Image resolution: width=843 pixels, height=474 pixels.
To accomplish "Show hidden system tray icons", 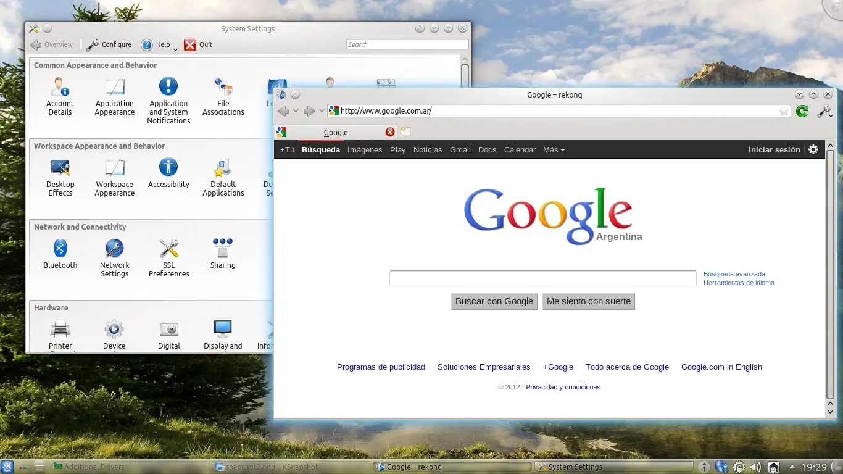I will [792, 467].
